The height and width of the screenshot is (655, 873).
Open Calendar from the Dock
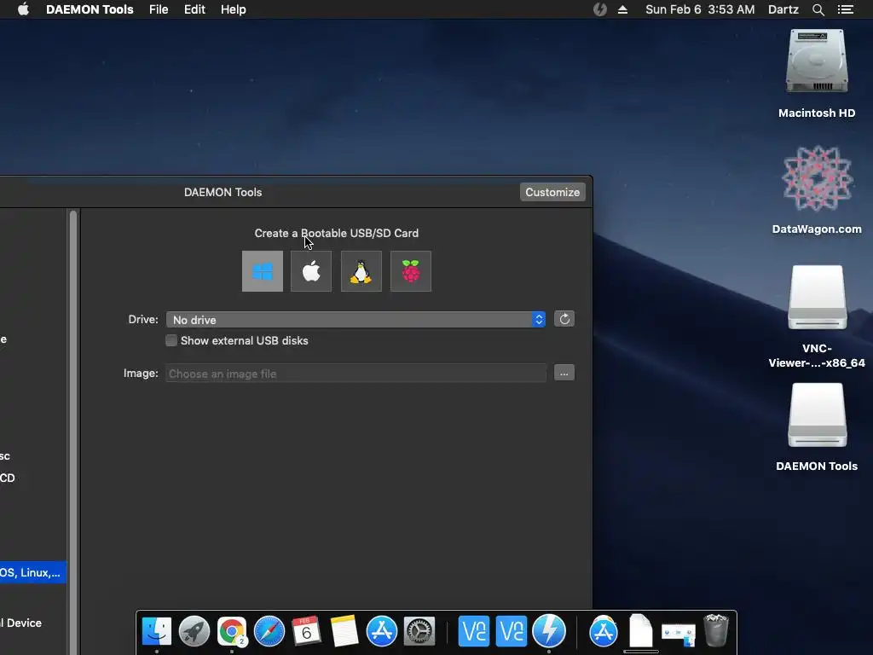point(307,632)
